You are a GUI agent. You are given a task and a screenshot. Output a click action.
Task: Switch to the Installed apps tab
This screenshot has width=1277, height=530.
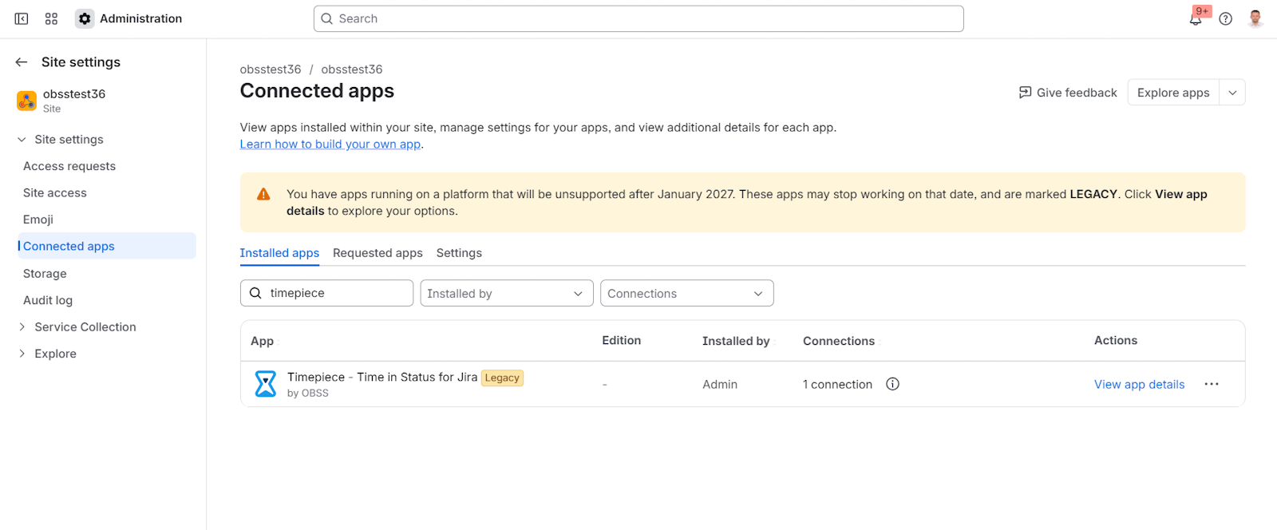tap(279, 253)
